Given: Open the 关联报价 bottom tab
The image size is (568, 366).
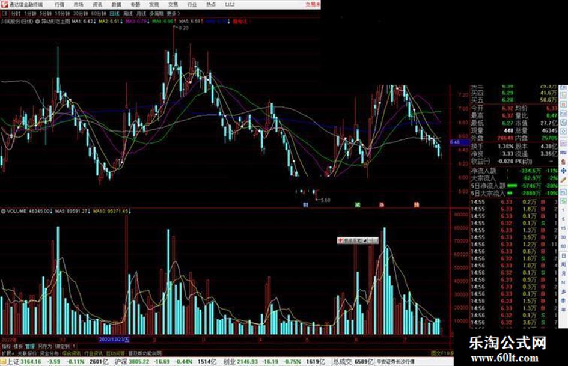Looking at the screenshot, I should point(27,353).
